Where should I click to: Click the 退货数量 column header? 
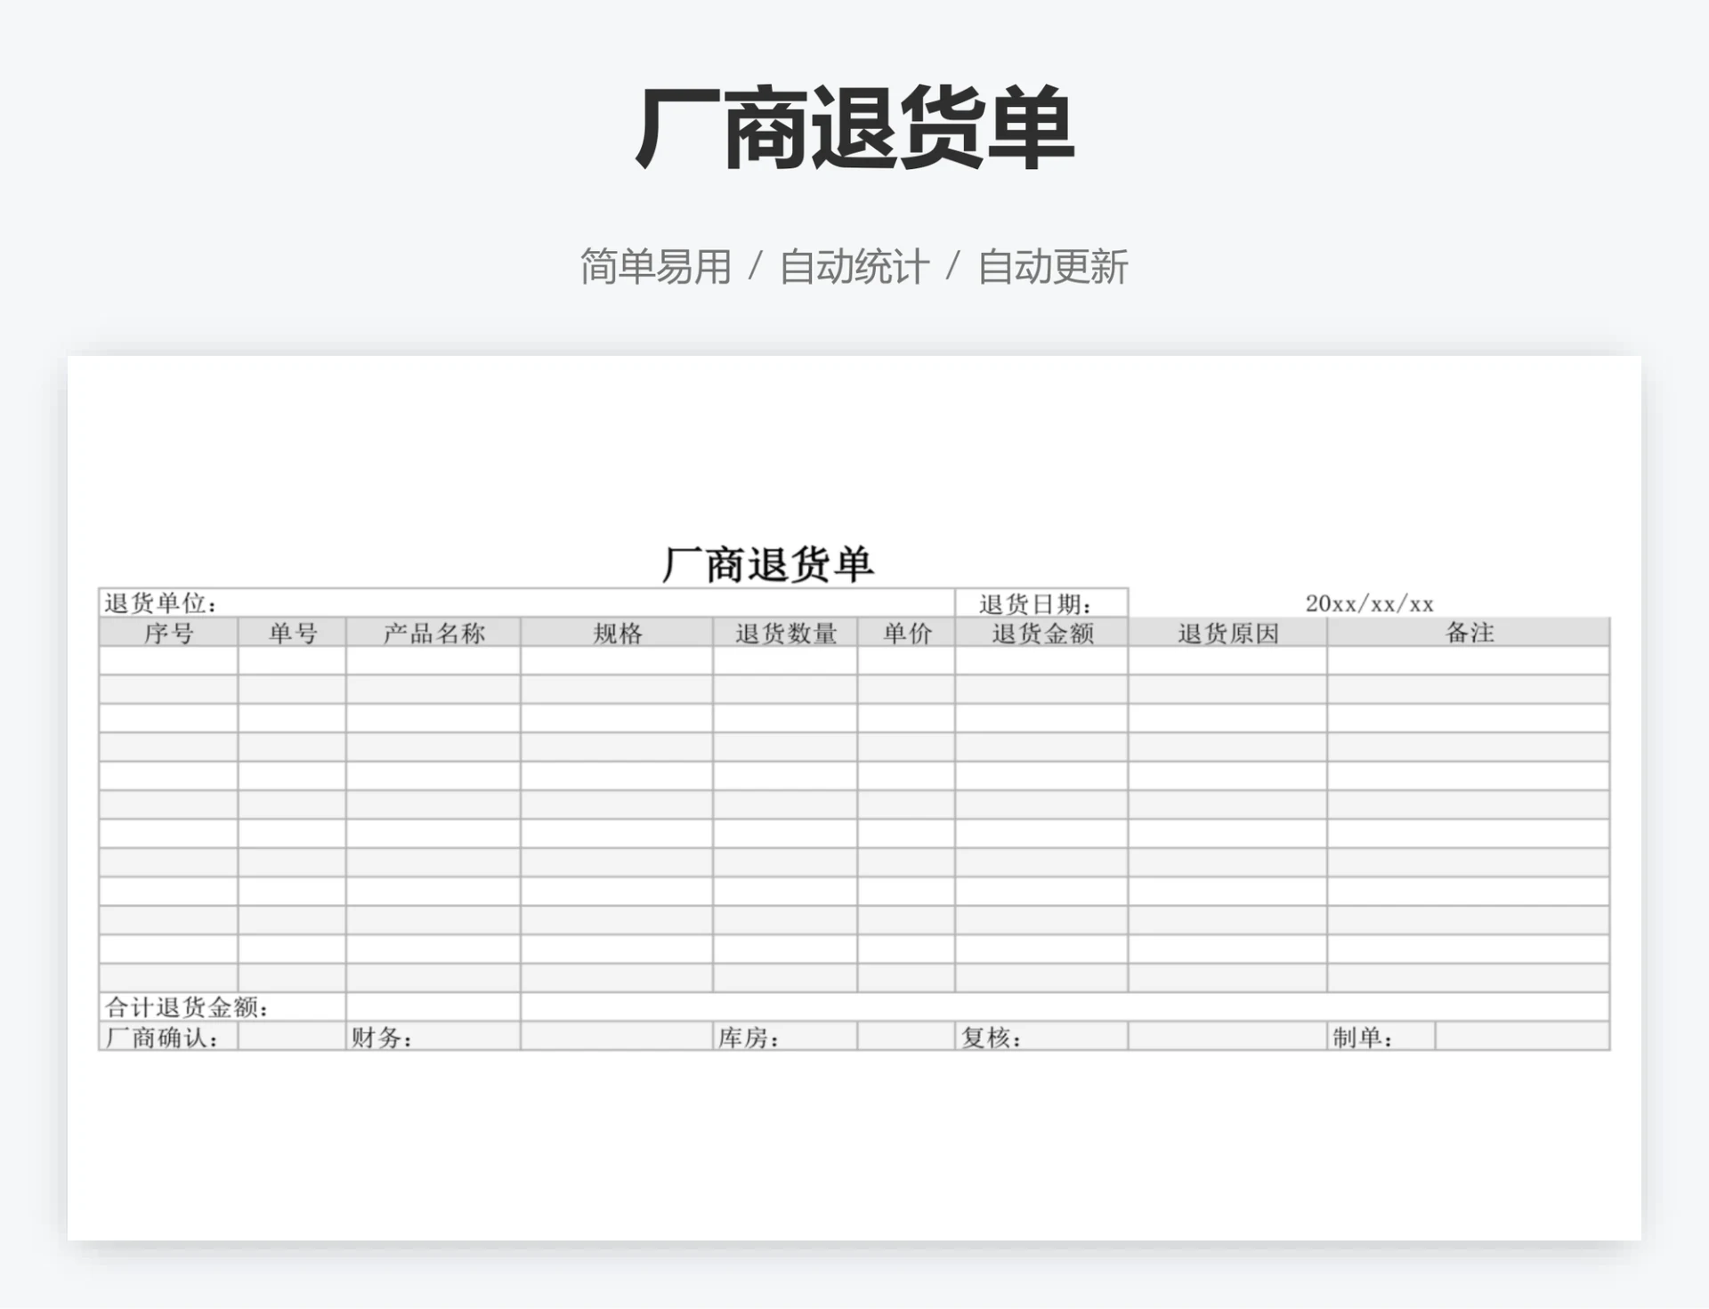point(783,634)
